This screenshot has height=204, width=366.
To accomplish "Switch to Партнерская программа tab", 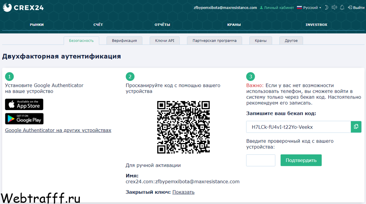I will [214, 40].
